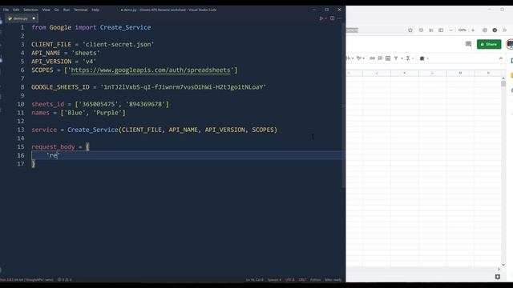Image resolution: width=513 pixels, height=288 pixels.
Task: Toggle the browser sidebar icon
Action: [x=441, y=30]
